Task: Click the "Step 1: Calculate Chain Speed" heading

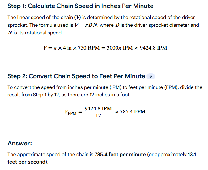Action: point(80,6)
